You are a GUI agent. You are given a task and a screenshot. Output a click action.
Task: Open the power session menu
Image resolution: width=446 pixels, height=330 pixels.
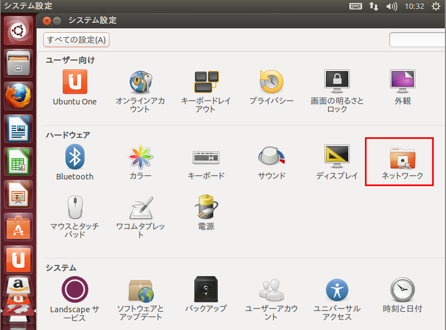pos(436,6)
